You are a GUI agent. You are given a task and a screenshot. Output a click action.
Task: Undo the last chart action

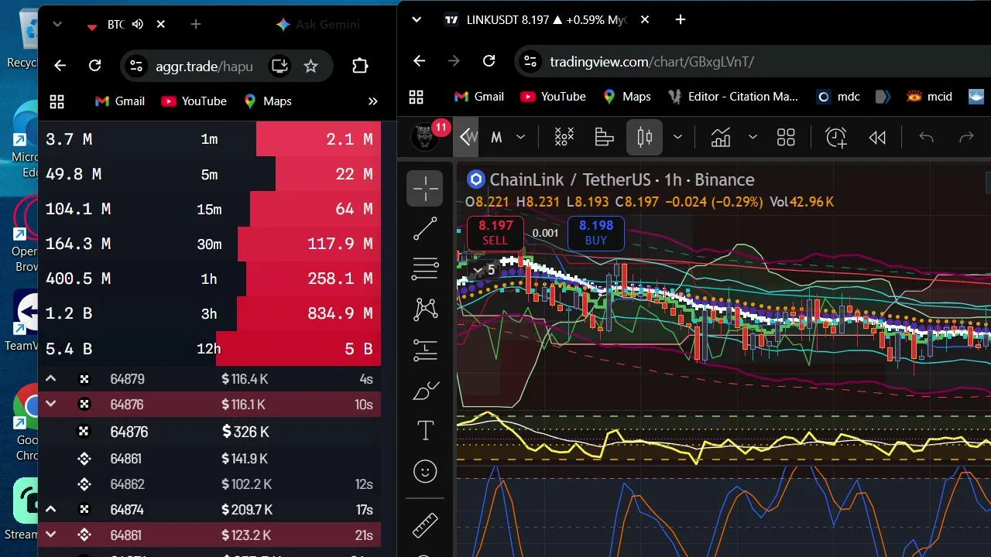pos(926,137)
